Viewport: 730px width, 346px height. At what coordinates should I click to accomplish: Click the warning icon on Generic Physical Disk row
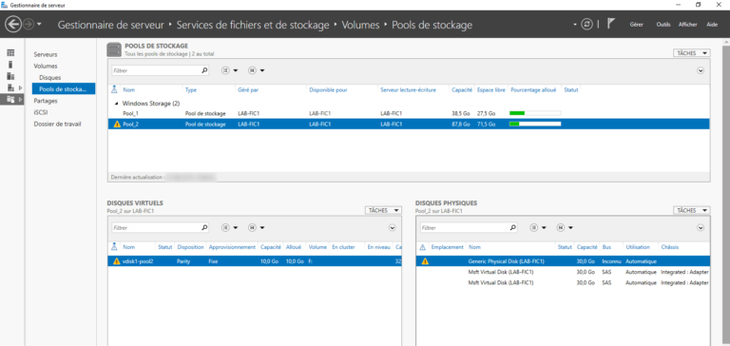coord(425,261)
